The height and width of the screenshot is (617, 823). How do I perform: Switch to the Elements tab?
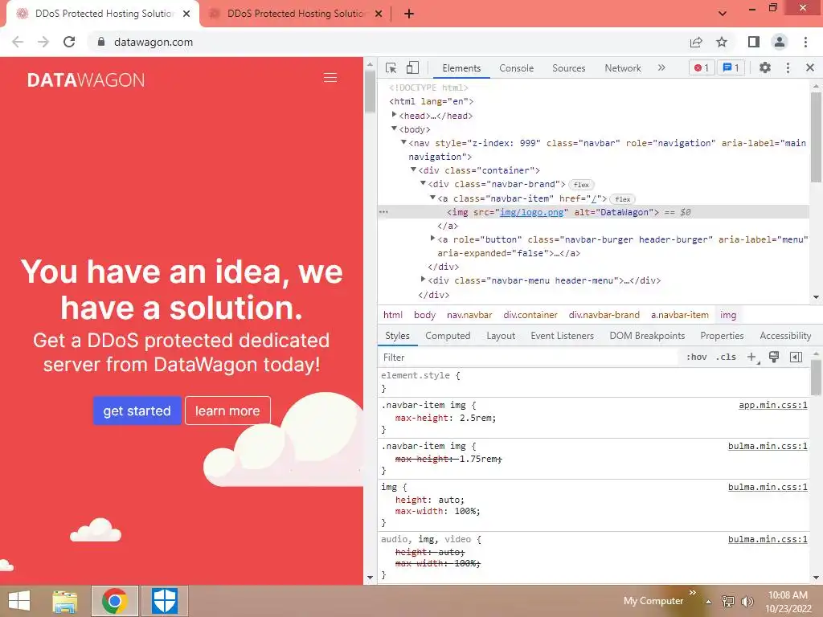pos(461,68)
